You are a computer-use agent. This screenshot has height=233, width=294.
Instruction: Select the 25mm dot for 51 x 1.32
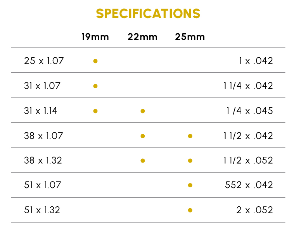coord(190,210)
